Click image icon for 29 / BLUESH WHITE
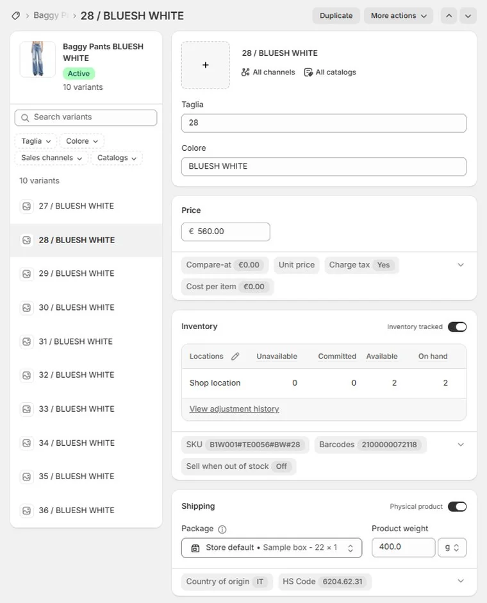The width and height of the screenshot is (487, 603). point(26,274)
